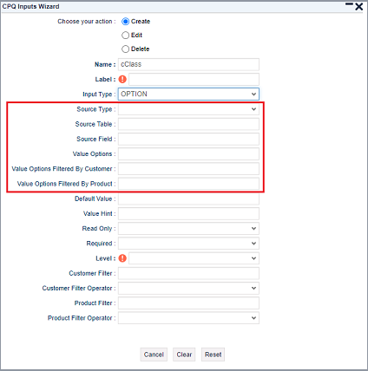
Task: Click the Default Value input field
Action: click(x=188, y=199)
